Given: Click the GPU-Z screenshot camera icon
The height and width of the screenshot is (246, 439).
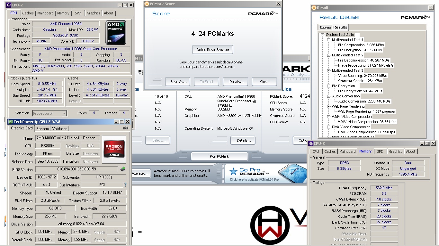Looking at the screenshot, I should 125,128.
